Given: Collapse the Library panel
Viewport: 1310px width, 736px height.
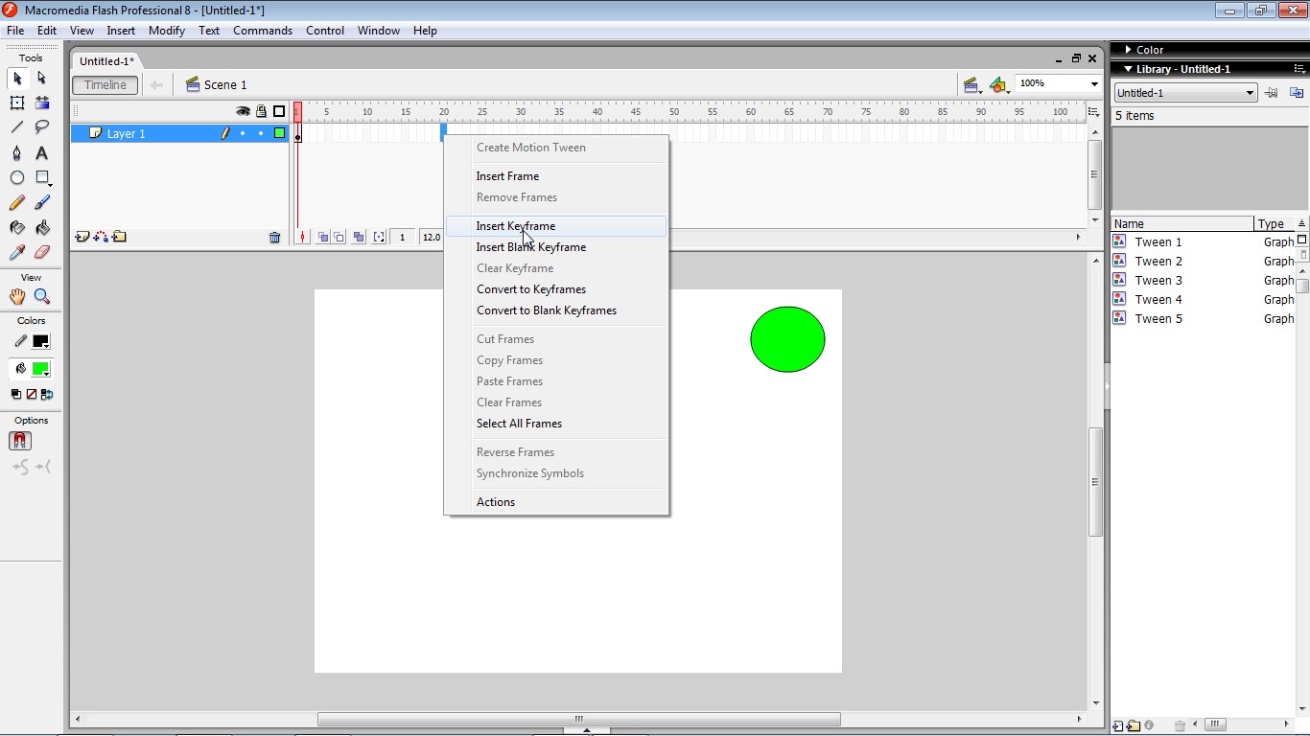Looking at the screenshot, I should (x=1129, y=69).
